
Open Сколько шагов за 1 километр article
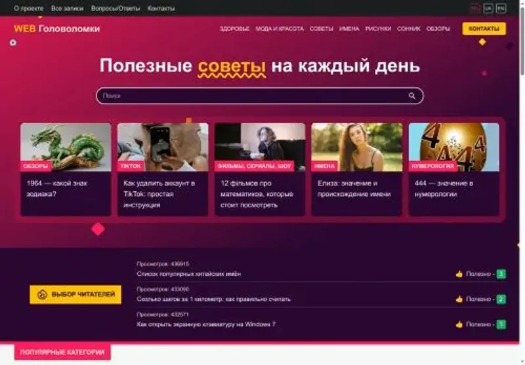214,299
